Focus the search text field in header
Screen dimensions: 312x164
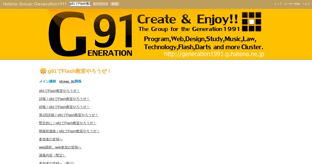point(80,4)
